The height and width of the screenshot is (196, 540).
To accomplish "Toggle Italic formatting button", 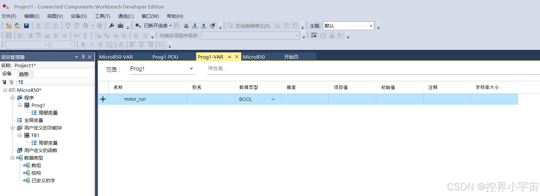I will 92,45.
